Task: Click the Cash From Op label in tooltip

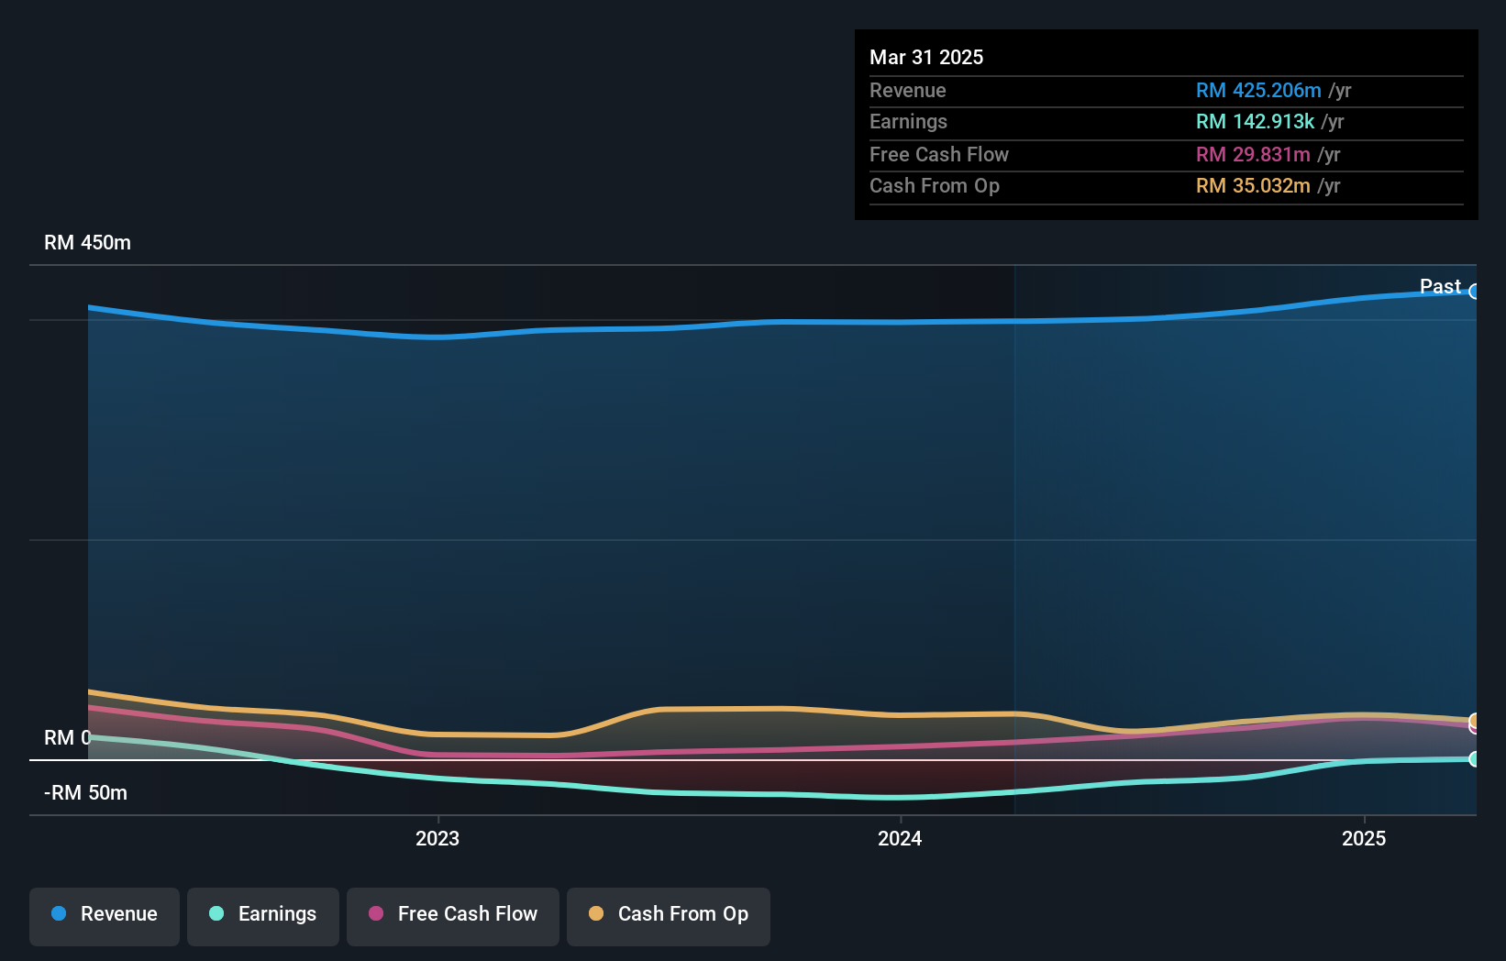Action: [935, 185]
